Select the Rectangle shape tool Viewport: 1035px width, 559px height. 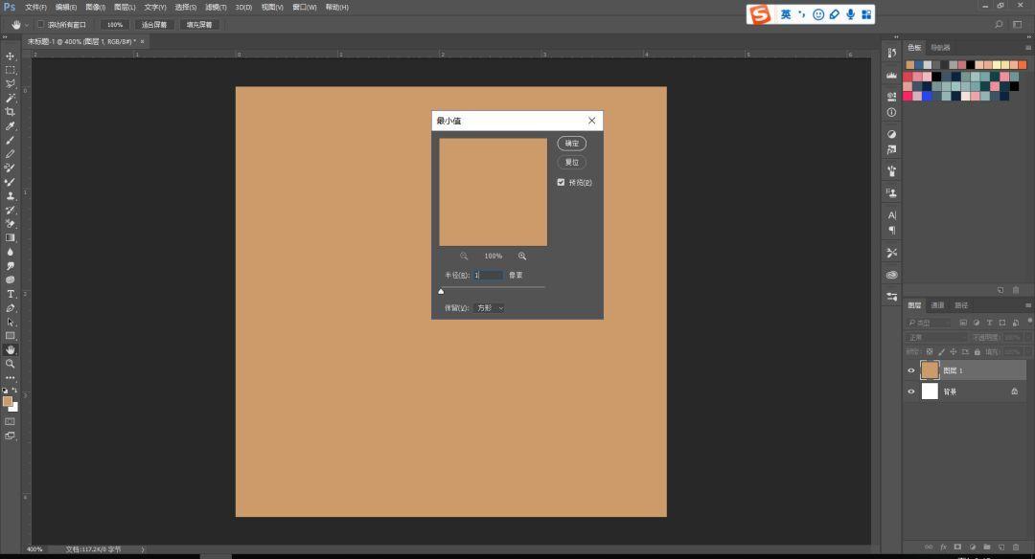click(10, 336)
